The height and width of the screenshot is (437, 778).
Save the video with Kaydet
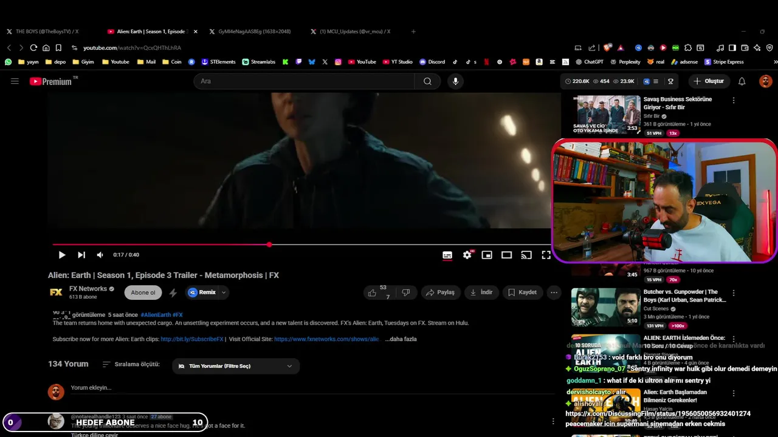(523, 293)
